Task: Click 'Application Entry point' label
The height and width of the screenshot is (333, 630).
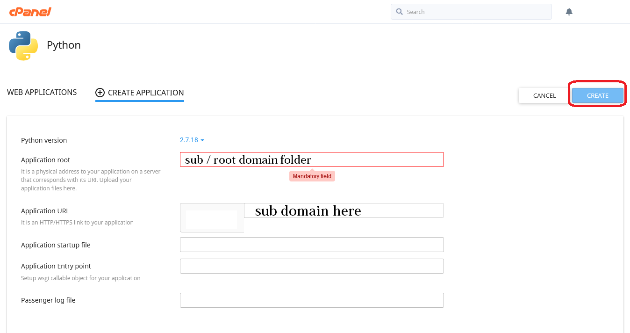Action: coord(56,266)
